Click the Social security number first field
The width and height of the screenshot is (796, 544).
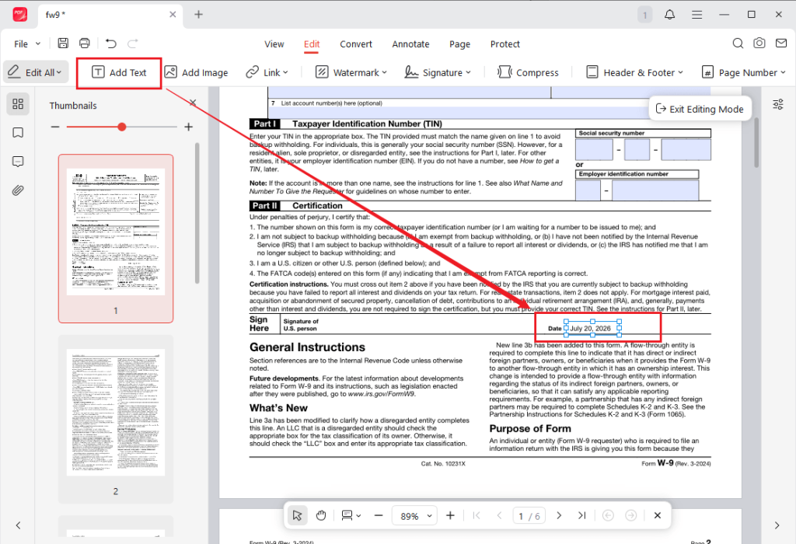(x=594, y=150)
